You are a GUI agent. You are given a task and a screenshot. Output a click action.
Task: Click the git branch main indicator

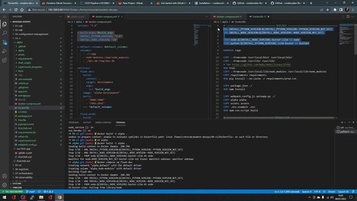tap(31, 192)
